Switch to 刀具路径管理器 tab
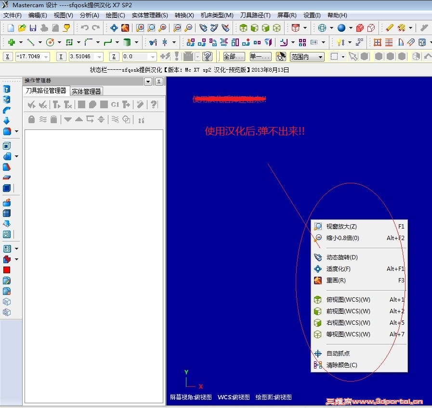The width and height of the screenshot is (432, 408). 46,90
